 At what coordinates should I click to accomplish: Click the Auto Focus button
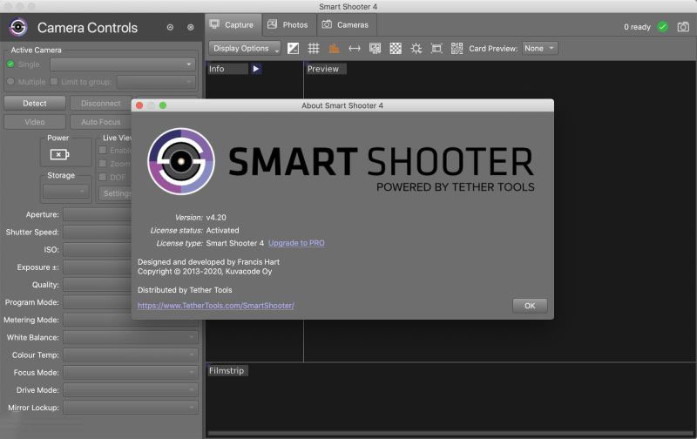point(100,122)
